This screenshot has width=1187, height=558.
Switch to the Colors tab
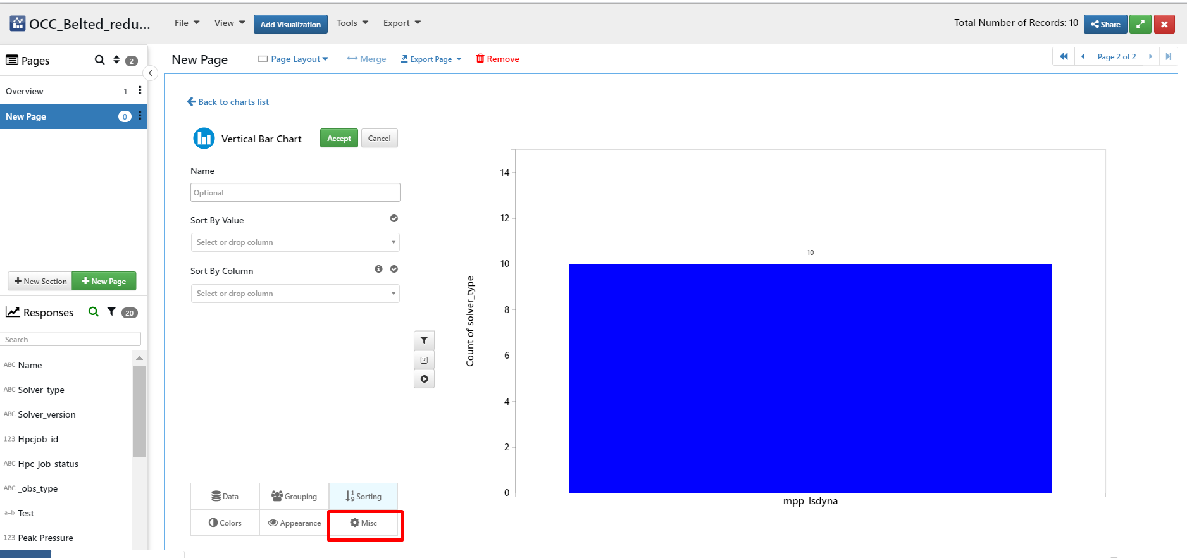coord(225,523)
